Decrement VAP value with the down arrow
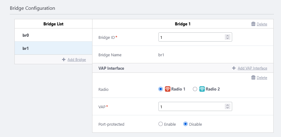 [x=228, y=108]
